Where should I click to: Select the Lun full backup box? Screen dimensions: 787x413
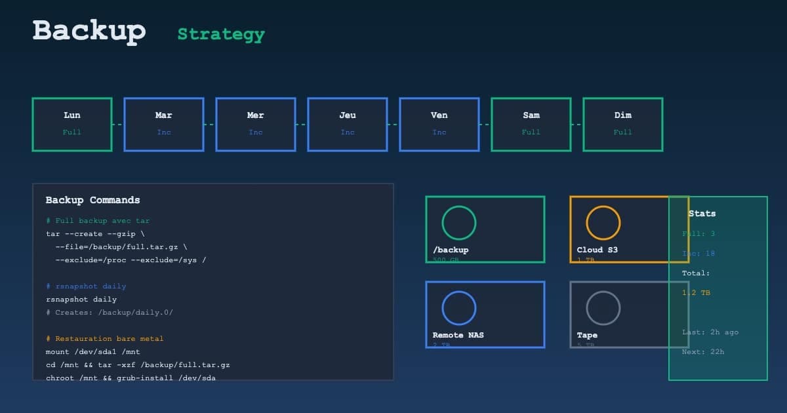72,125
